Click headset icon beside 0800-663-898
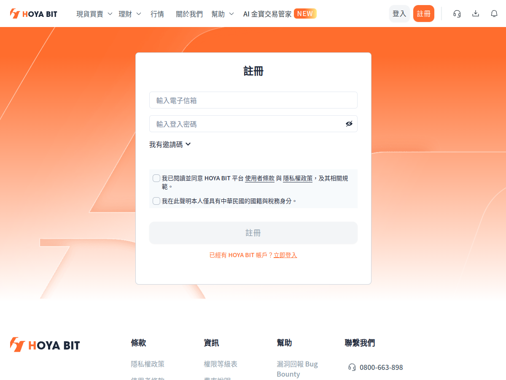Screen dimensions: 506x380 coord(352,367)
